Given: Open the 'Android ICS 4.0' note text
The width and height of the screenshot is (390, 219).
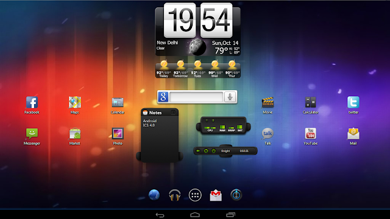Looking at the screenshot, I should (150, 123).
